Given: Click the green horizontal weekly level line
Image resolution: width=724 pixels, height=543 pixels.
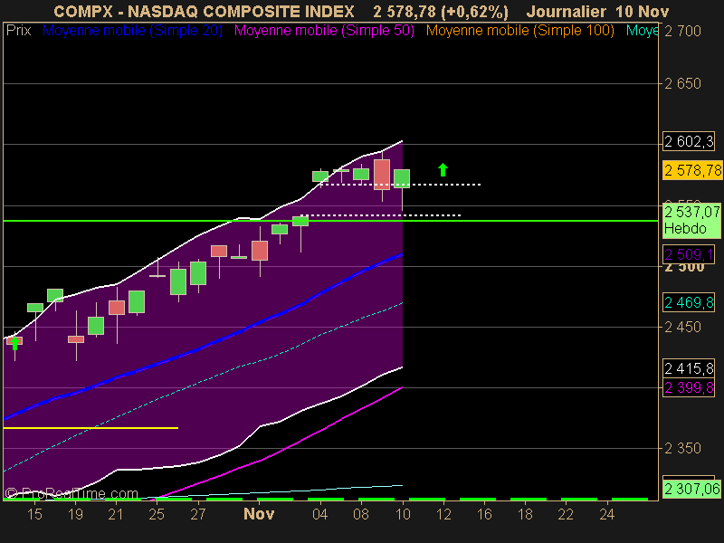Looking at the screenshot, I should tap(330, 221).
